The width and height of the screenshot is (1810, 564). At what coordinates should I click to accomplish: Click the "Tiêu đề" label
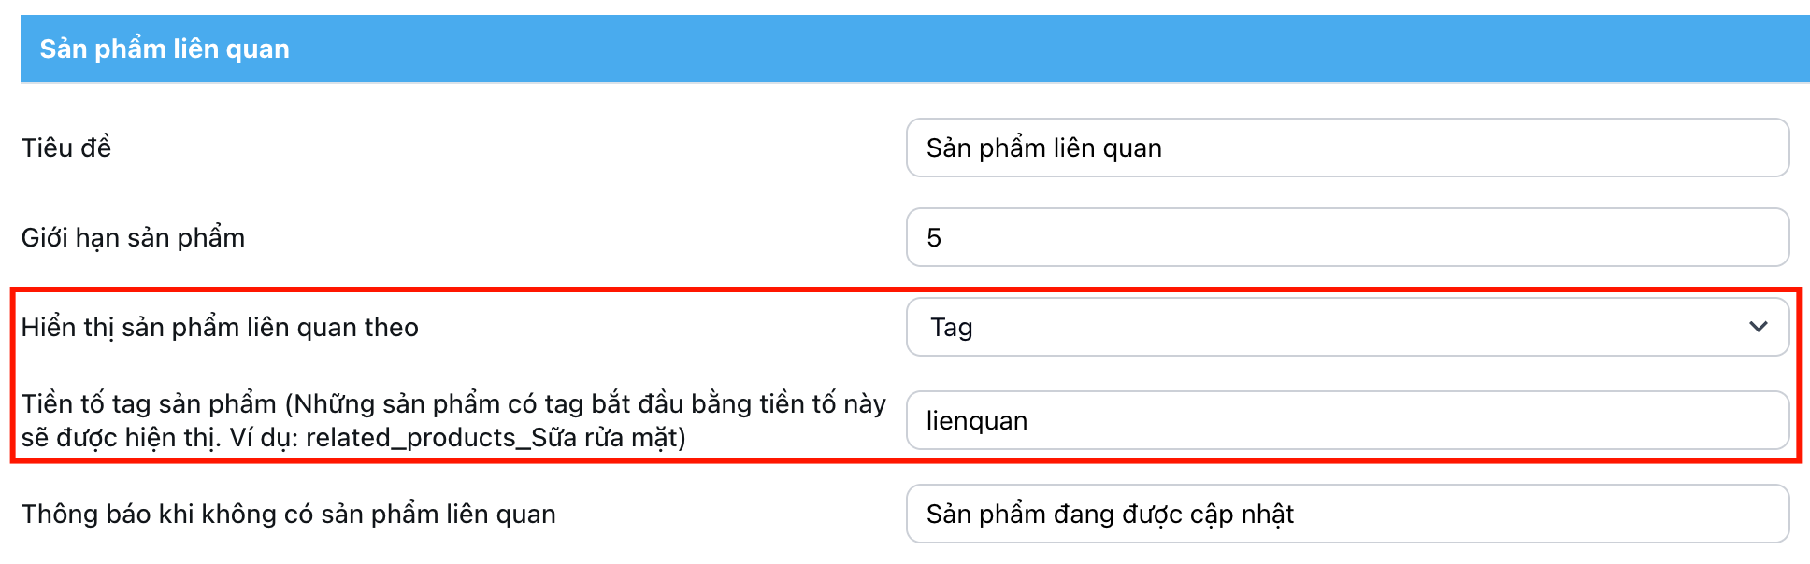click(66, 148)
